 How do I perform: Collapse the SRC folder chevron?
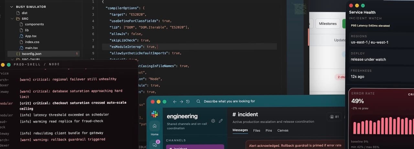pyautogui.click(x=13, y=19)
